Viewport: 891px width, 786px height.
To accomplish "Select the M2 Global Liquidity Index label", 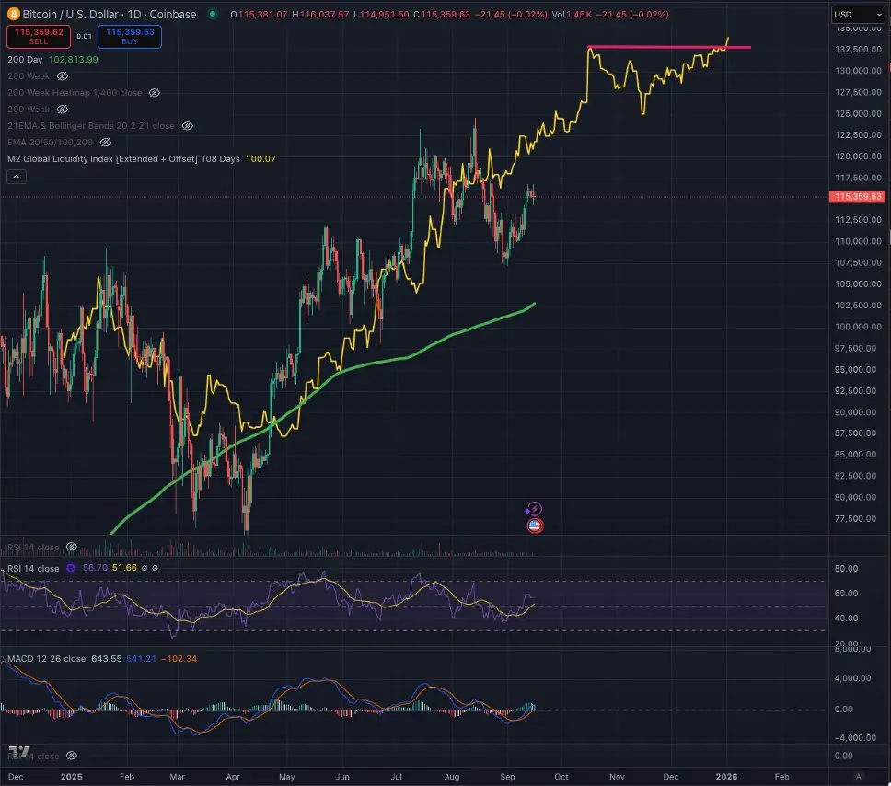I will tap(123, 159).
